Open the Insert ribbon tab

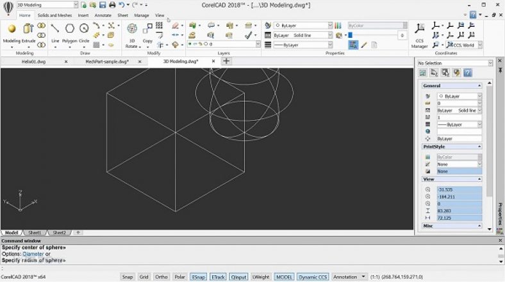coord(83,15)
